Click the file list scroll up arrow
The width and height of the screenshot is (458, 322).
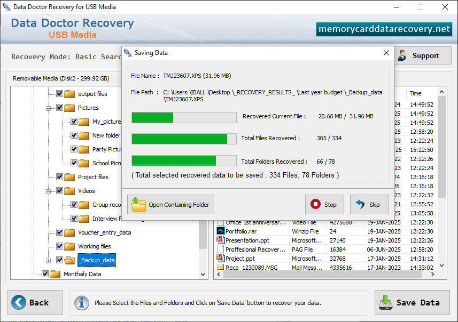pos(441,92)
